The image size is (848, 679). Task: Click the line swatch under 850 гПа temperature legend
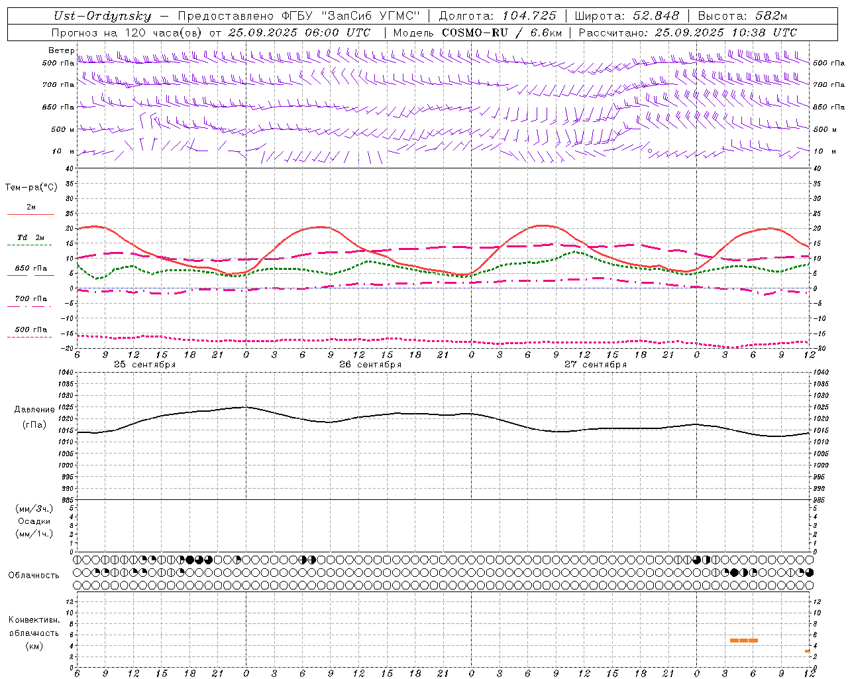[x=30, y=275]
